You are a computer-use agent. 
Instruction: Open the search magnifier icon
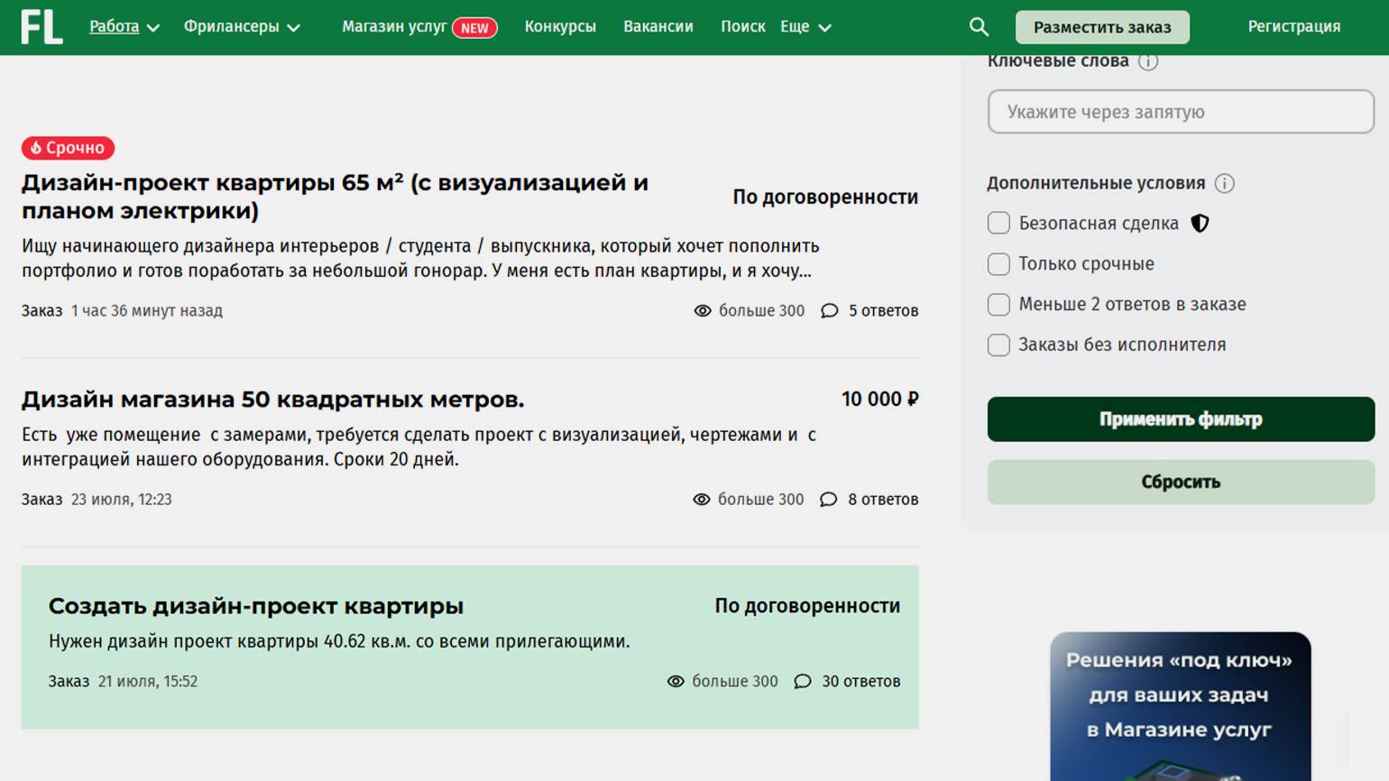pos(979,27)
